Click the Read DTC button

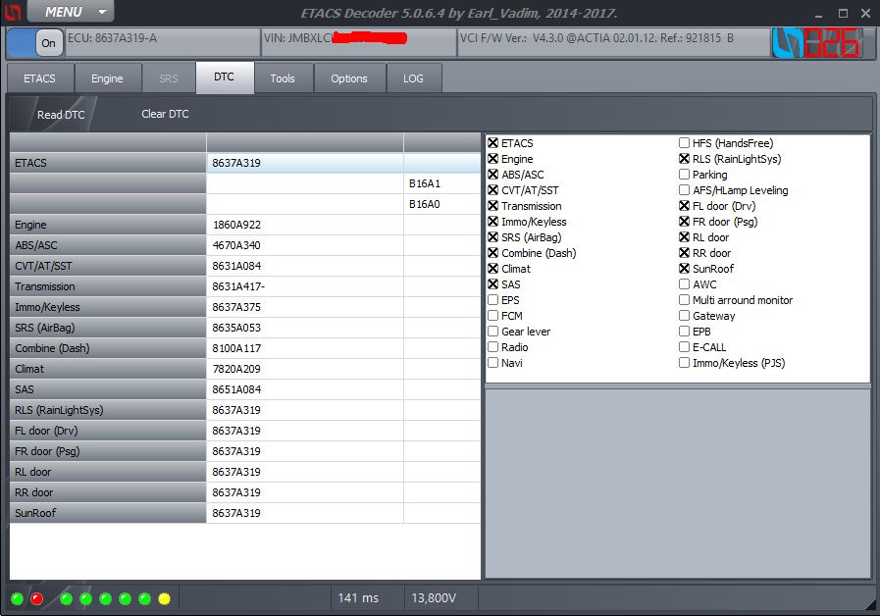pyautogui.click(x=61, y=115)
